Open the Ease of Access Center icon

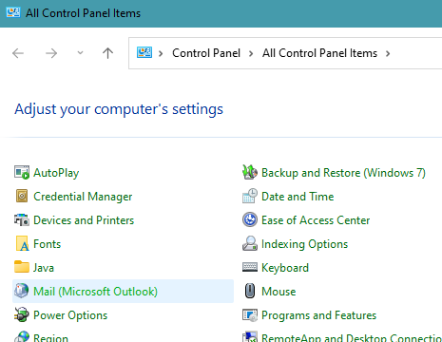point(250,219)
